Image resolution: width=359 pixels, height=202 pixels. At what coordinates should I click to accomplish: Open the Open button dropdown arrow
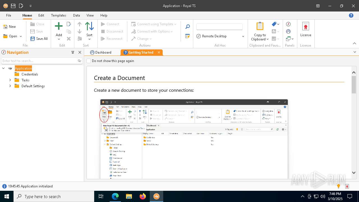coord(21,36)
